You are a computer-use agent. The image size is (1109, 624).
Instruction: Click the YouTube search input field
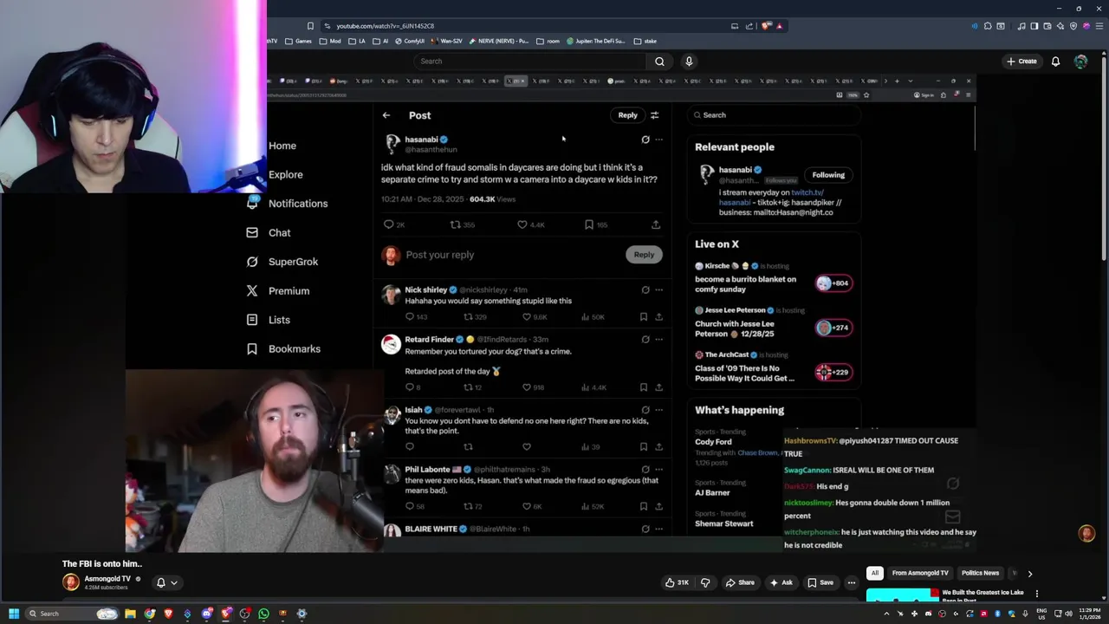(x=529, y=62)
